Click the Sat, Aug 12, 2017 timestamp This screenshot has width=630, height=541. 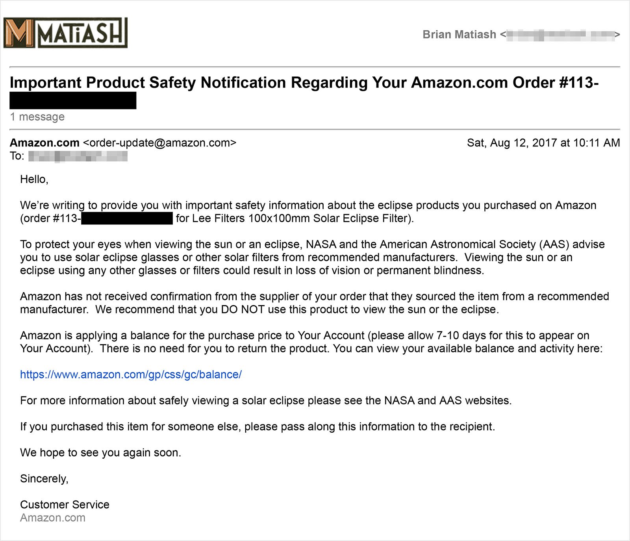[x=543, y=143]
